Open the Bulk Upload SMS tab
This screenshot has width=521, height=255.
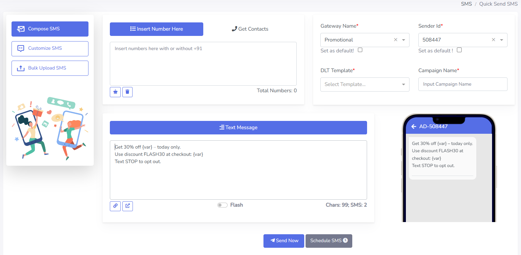tap(50, 68)
